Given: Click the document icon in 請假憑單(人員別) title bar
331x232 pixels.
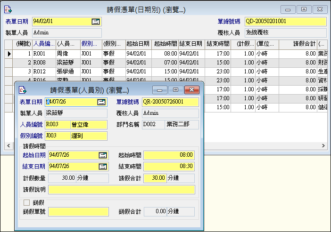Looking at the screenshot, I should click(x=22, y=89).
